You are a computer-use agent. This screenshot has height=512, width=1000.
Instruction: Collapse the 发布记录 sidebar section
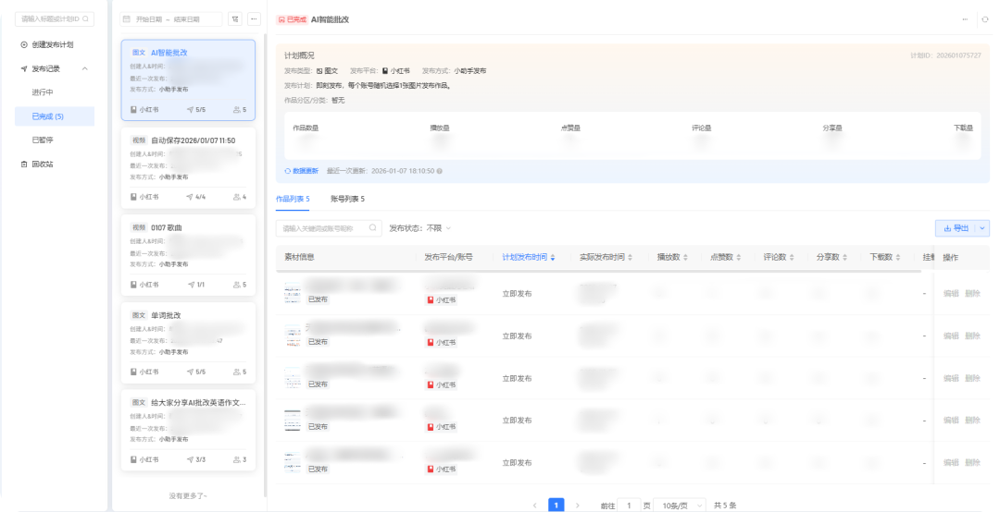85,68
